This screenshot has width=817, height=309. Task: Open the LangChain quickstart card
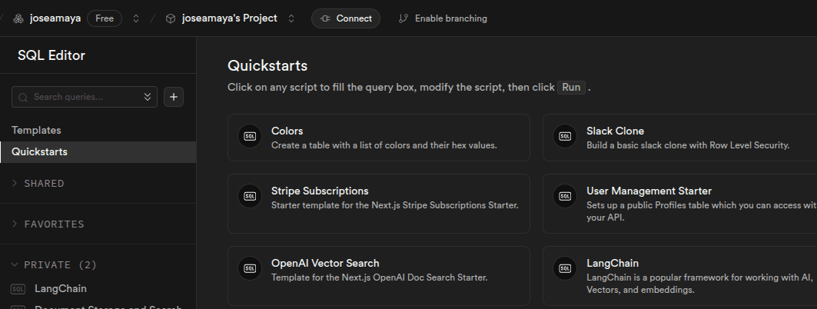coord(680,276)
